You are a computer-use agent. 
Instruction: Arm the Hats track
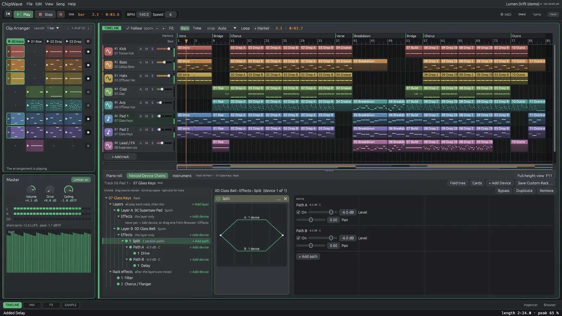click(x=140, y=76)
